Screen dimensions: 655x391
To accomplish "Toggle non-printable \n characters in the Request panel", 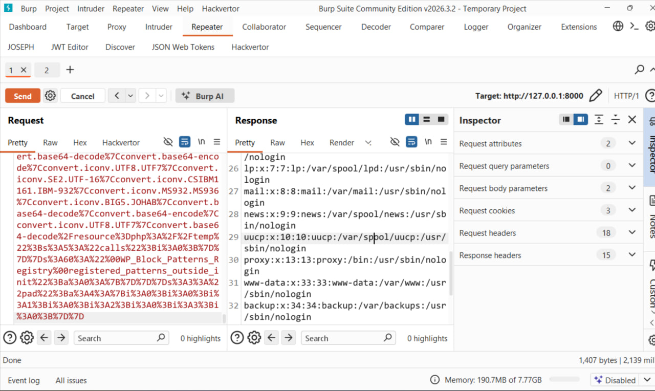I will 202,142.
